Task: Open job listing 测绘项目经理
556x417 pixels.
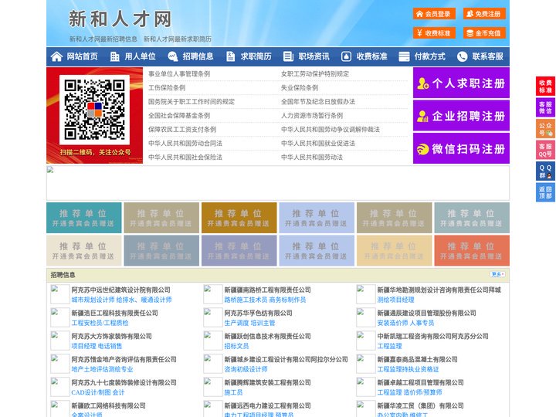Action: coord(395,300)
